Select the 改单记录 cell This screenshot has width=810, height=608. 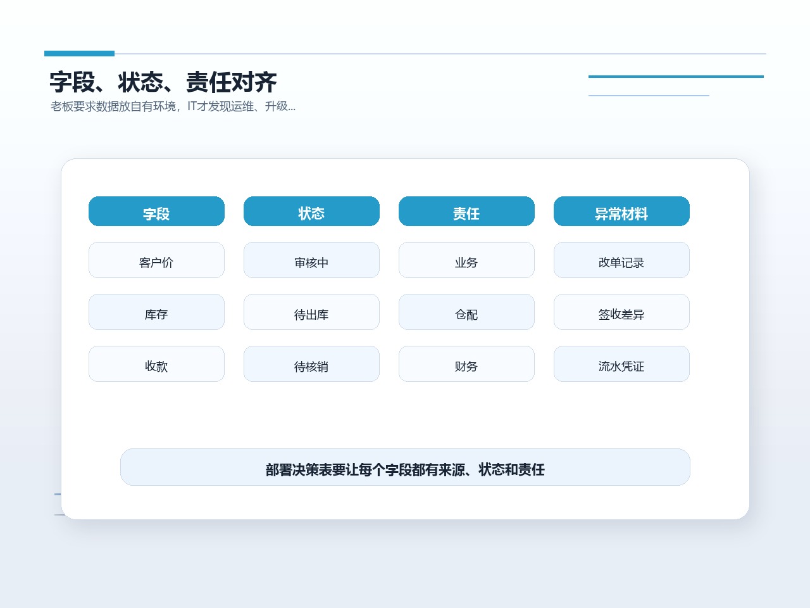[x=621, y=260]
